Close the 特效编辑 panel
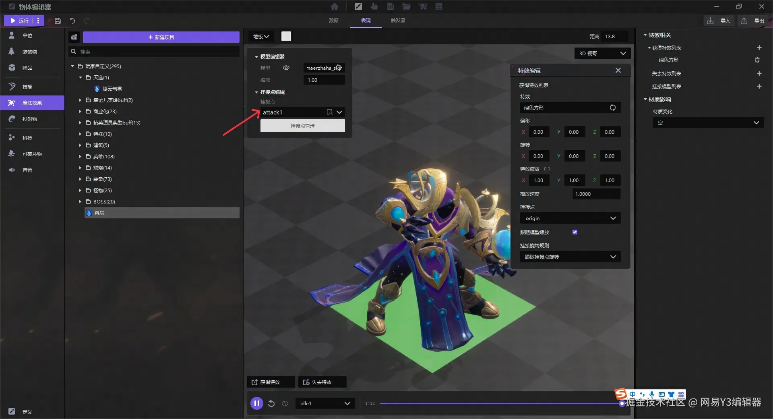773x419 pixels. pos(618,71)
